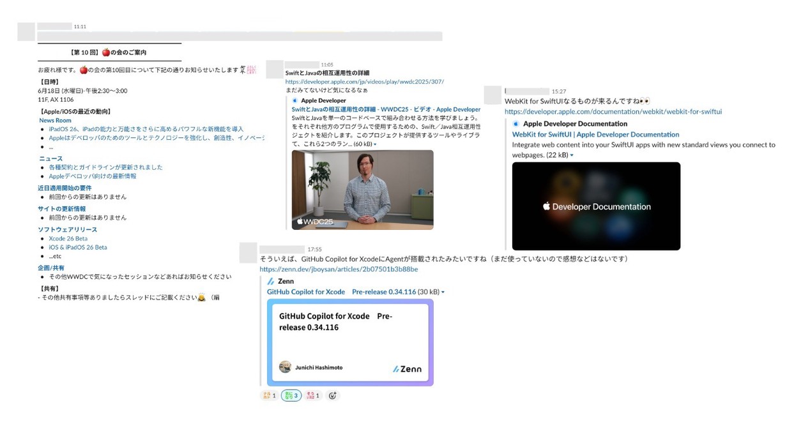Image resolution: width=787 pixels, height=424 pixels.
Task: Click the ニュース heading link
Action: point(50,159)
